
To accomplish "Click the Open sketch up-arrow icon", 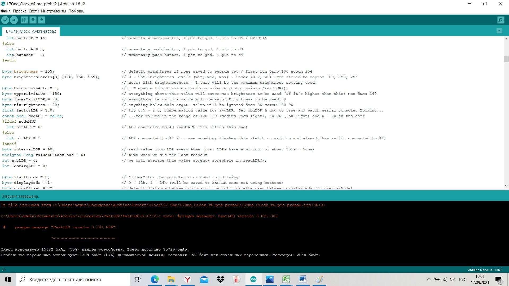I will pos(33,20).
